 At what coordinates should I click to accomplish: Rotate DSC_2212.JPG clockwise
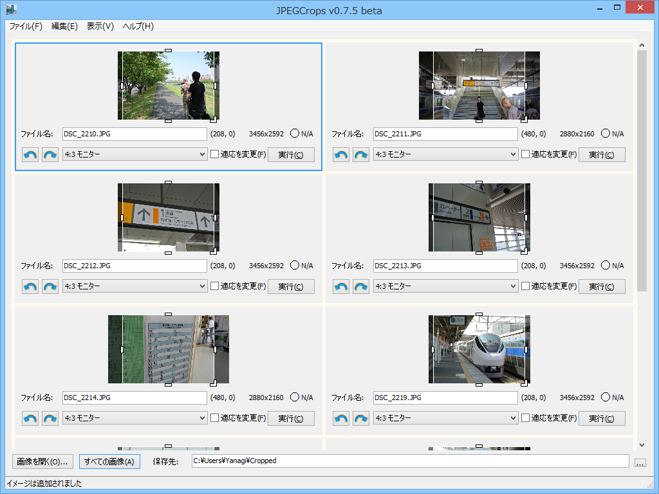[x=50, y=286]
